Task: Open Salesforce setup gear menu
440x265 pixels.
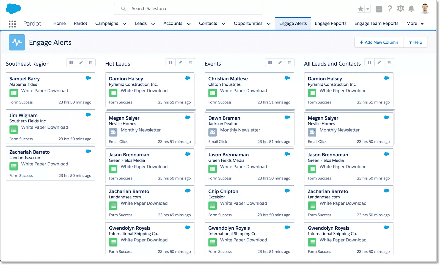Action: [x=400, y=9]
